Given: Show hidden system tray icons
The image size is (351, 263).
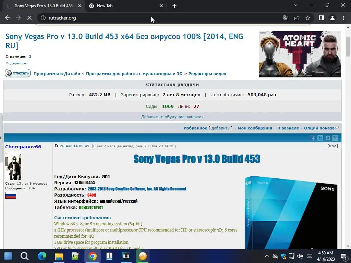Looking at the screenshot, I should point(267,256).
